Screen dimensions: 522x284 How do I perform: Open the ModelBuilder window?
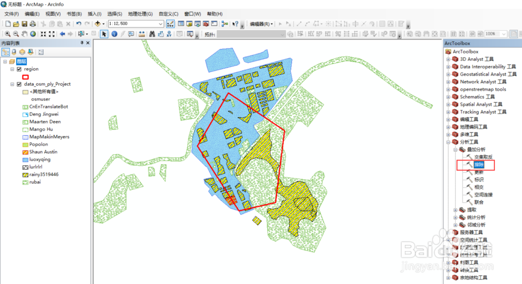[x=224, y=23]
